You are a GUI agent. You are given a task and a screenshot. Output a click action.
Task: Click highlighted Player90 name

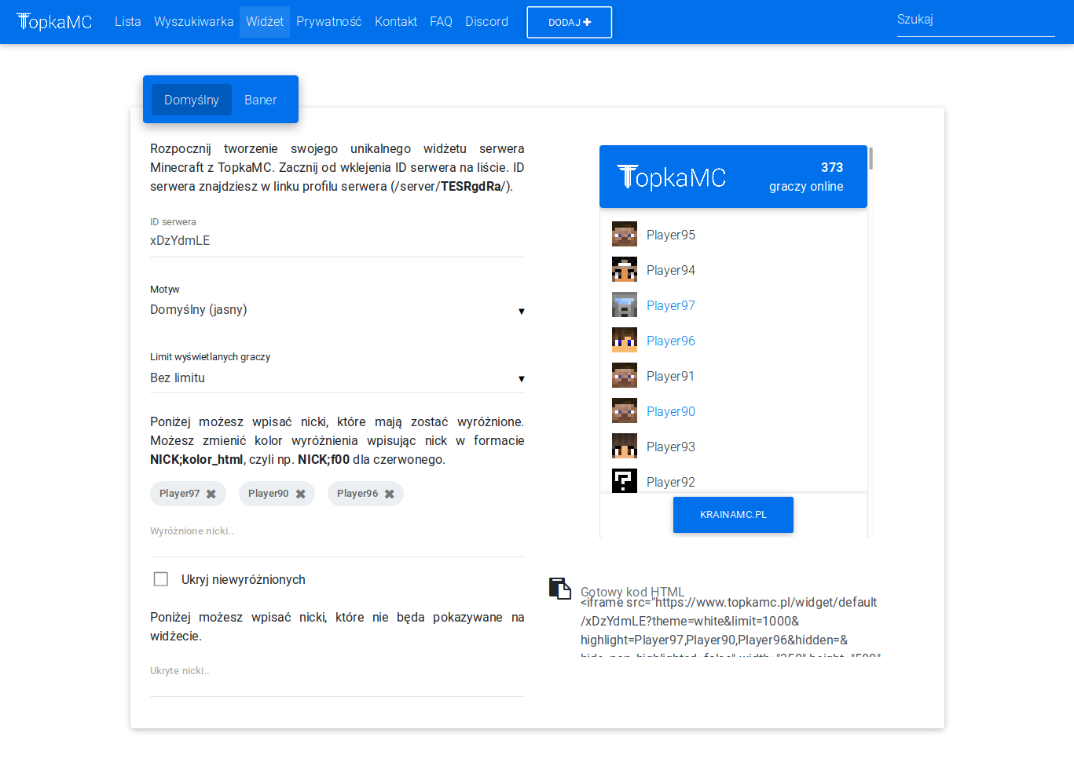click(671, 411)
